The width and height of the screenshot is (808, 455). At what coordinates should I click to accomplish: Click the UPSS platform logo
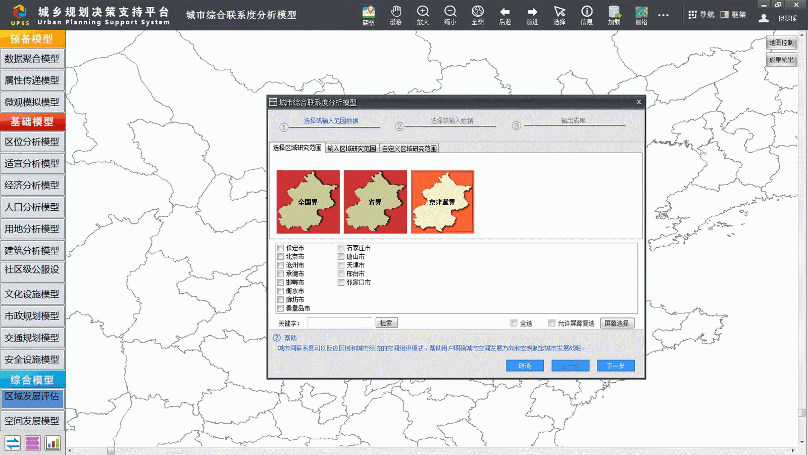pyautogui.click(x=20, y=15)
